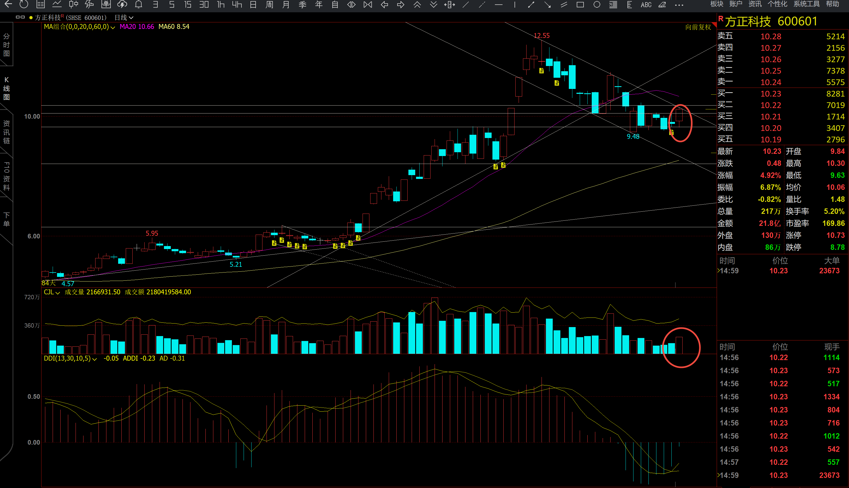
Task: Toggle the 向前复权 adjustment label
Action: pyautogui.click(x=698, y=27)
